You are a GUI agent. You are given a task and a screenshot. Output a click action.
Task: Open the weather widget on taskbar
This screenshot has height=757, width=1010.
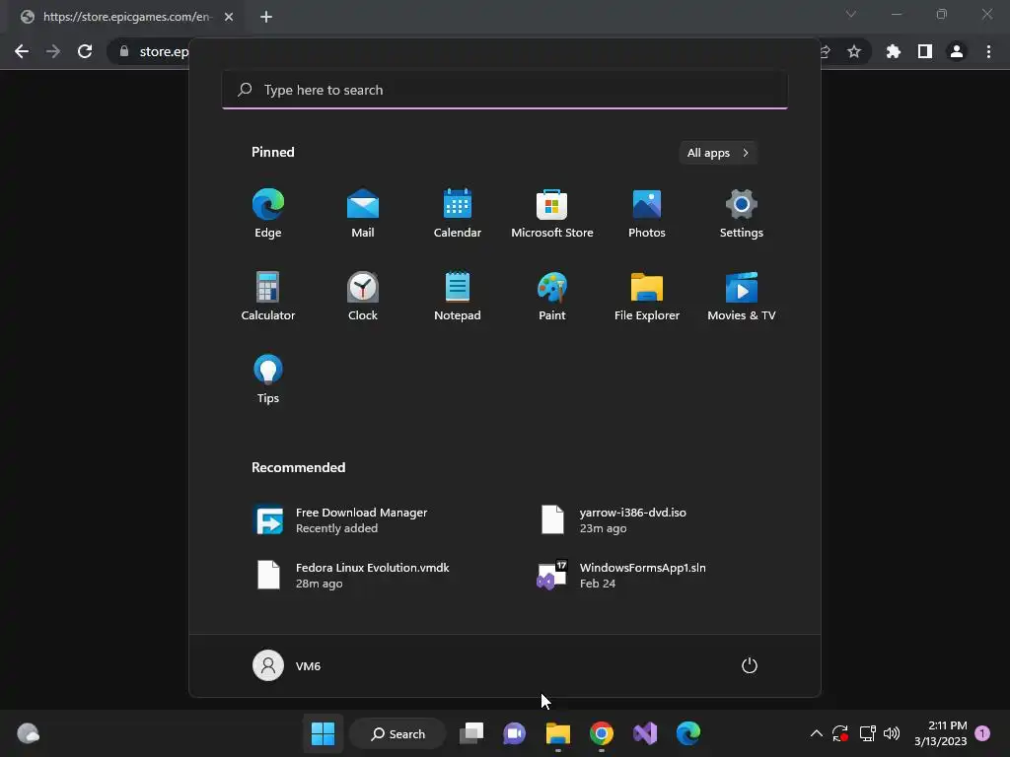(28, 733)
